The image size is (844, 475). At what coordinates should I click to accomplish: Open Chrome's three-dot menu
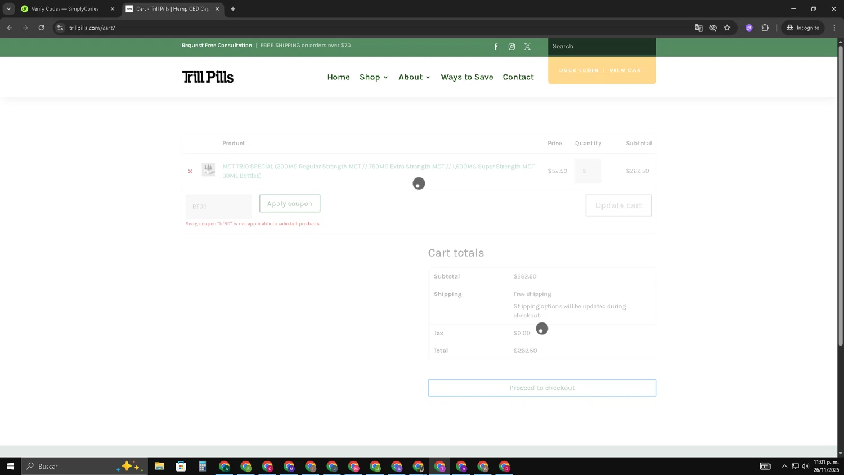[x=834, y=28]
